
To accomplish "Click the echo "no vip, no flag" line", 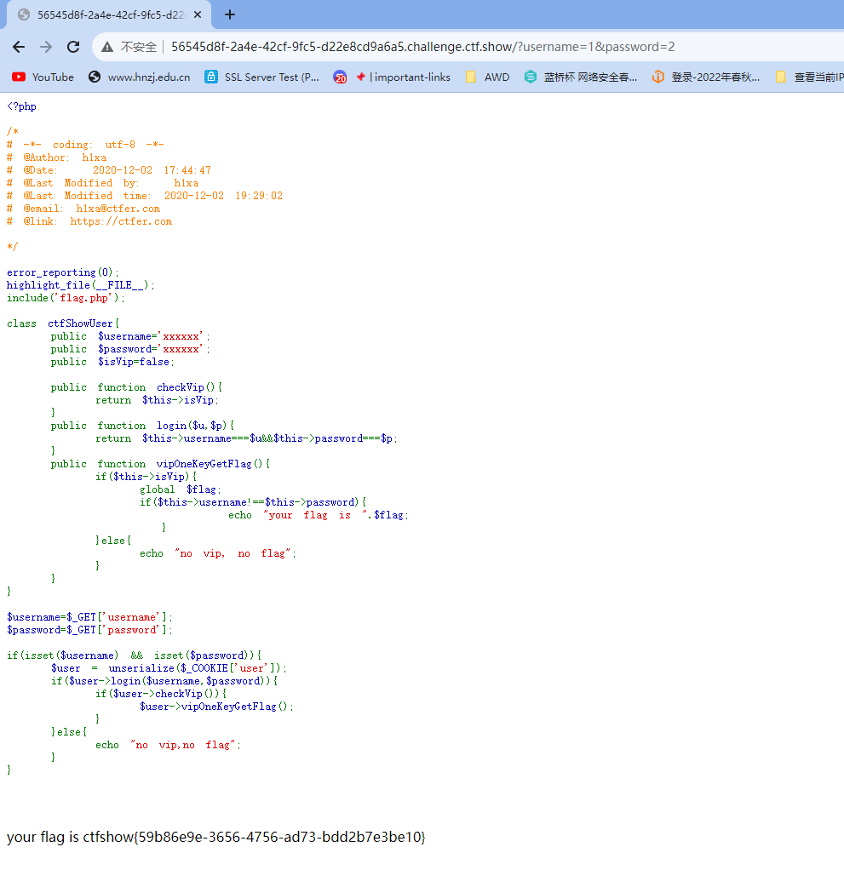I will pos(218,553).
